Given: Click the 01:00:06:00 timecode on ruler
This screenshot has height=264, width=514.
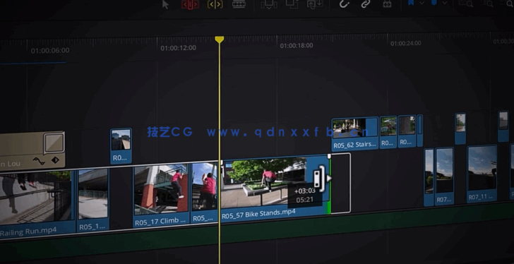Looking at the screenshot, I should click(x=50, y=50).
